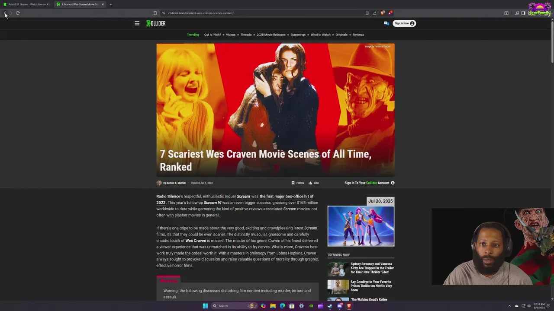Open Originals nav item
Image resolution: width=554 pixels, height=311 pixels.
(x=341, y=35)
